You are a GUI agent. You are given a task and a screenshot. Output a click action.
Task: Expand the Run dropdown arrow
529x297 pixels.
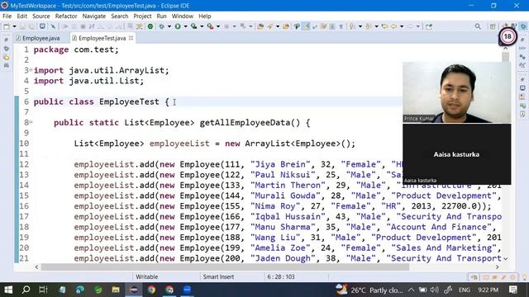(x=185, y=26)
